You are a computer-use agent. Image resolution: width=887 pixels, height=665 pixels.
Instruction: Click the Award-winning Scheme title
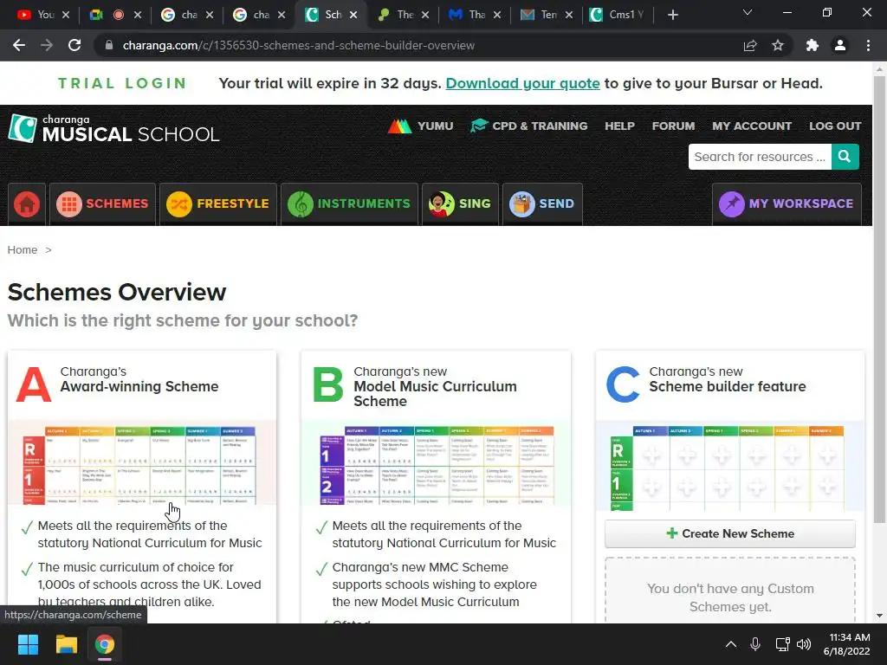pyautogui.click(x=139, y=387)
